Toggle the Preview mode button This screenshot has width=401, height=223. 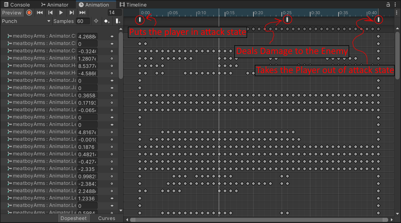point(12,13)
